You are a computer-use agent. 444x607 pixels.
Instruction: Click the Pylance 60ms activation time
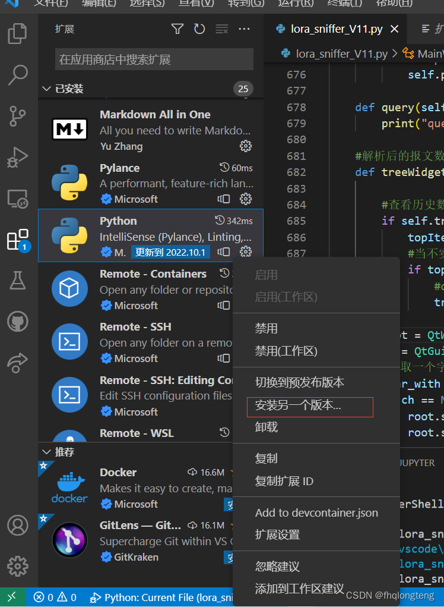click(236, 168)
